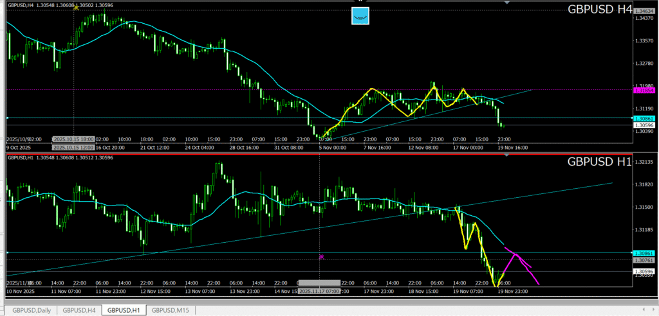Select the chart shift triangle on the H4 chart
659x316 pixels.
tap(507, 3)
